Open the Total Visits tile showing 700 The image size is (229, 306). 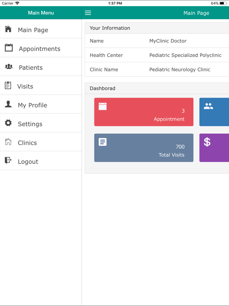point(144,148)
